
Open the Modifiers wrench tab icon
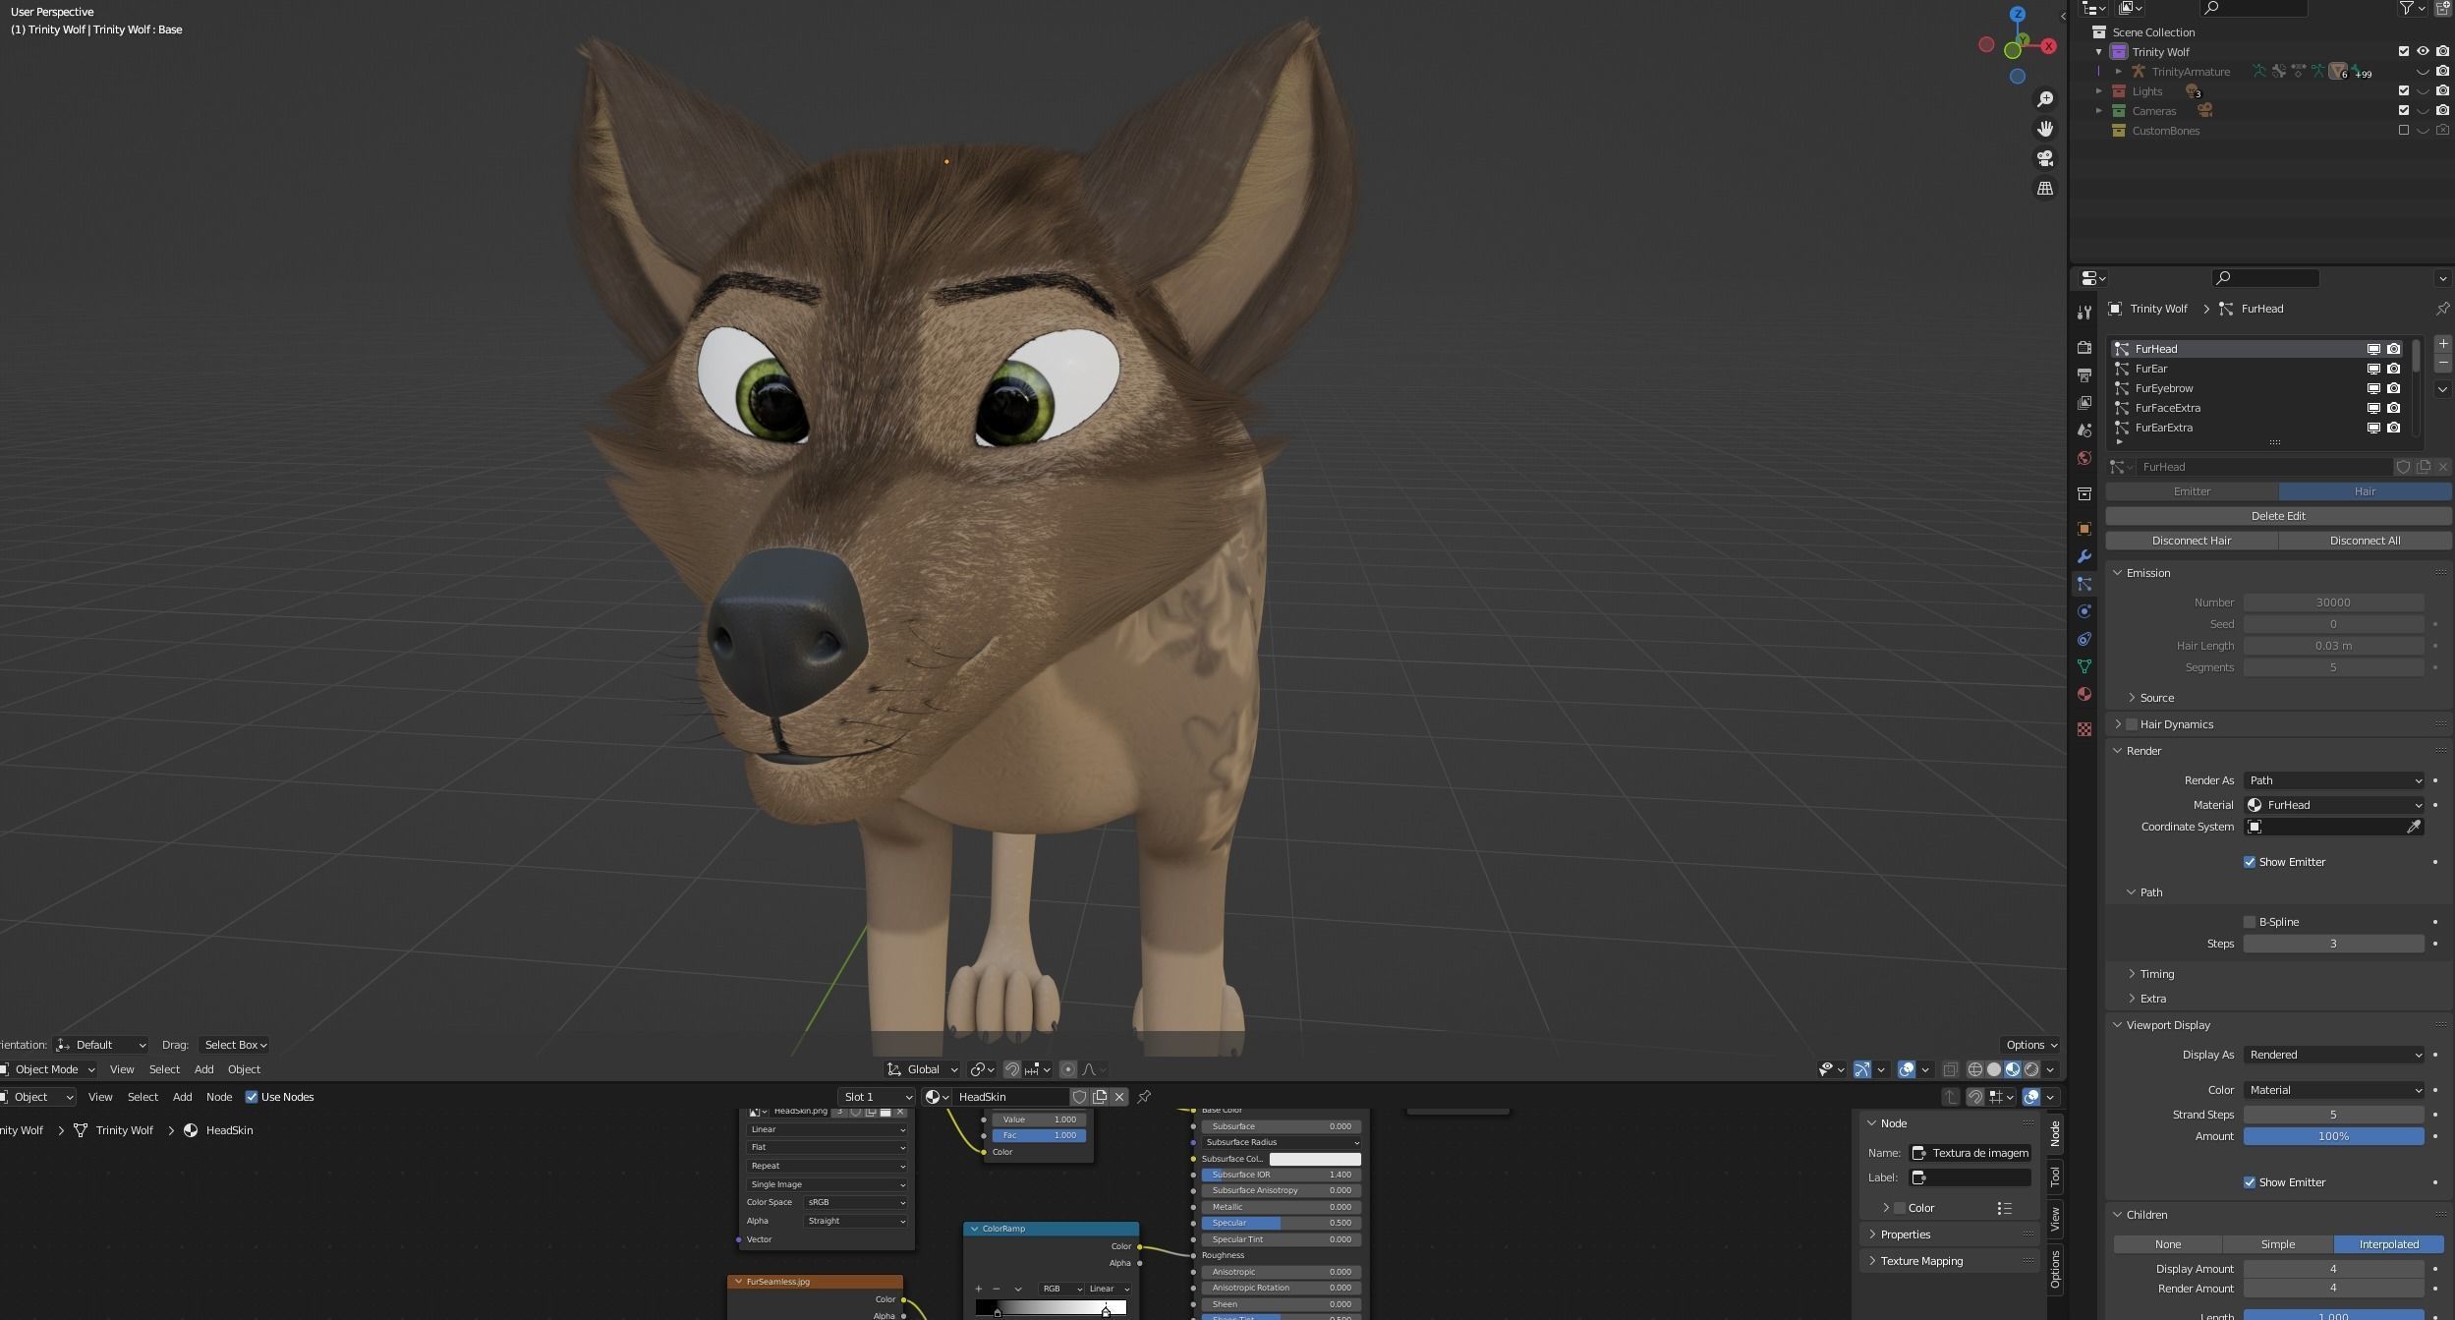(2084, 556)
